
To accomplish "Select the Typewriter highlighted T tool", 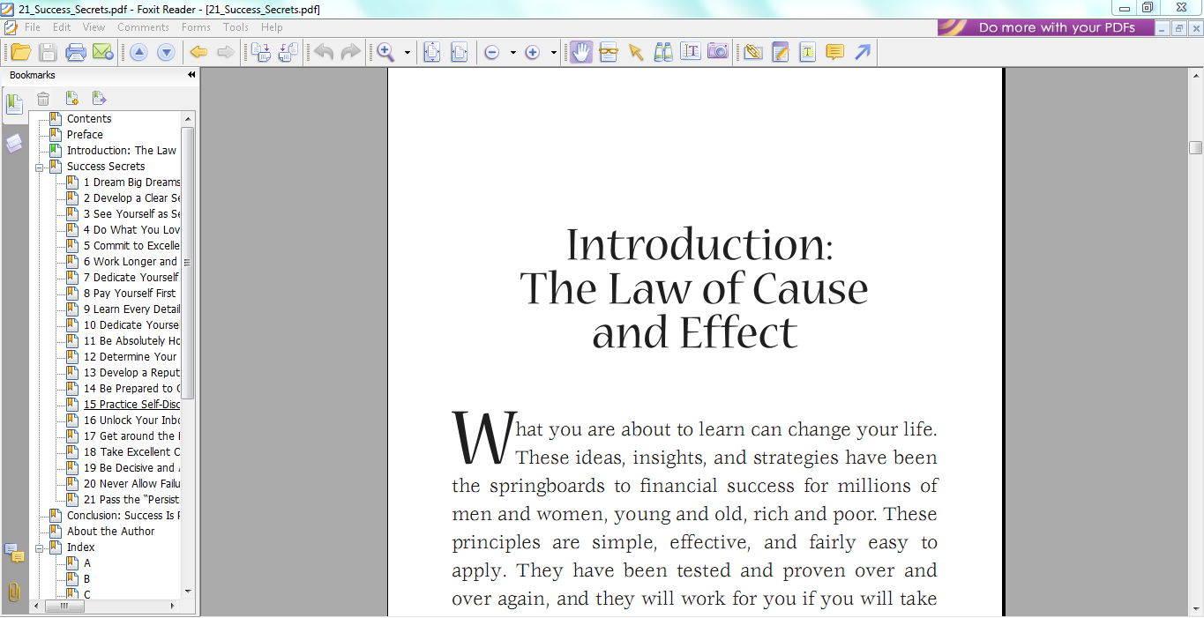I will point(807,53).
